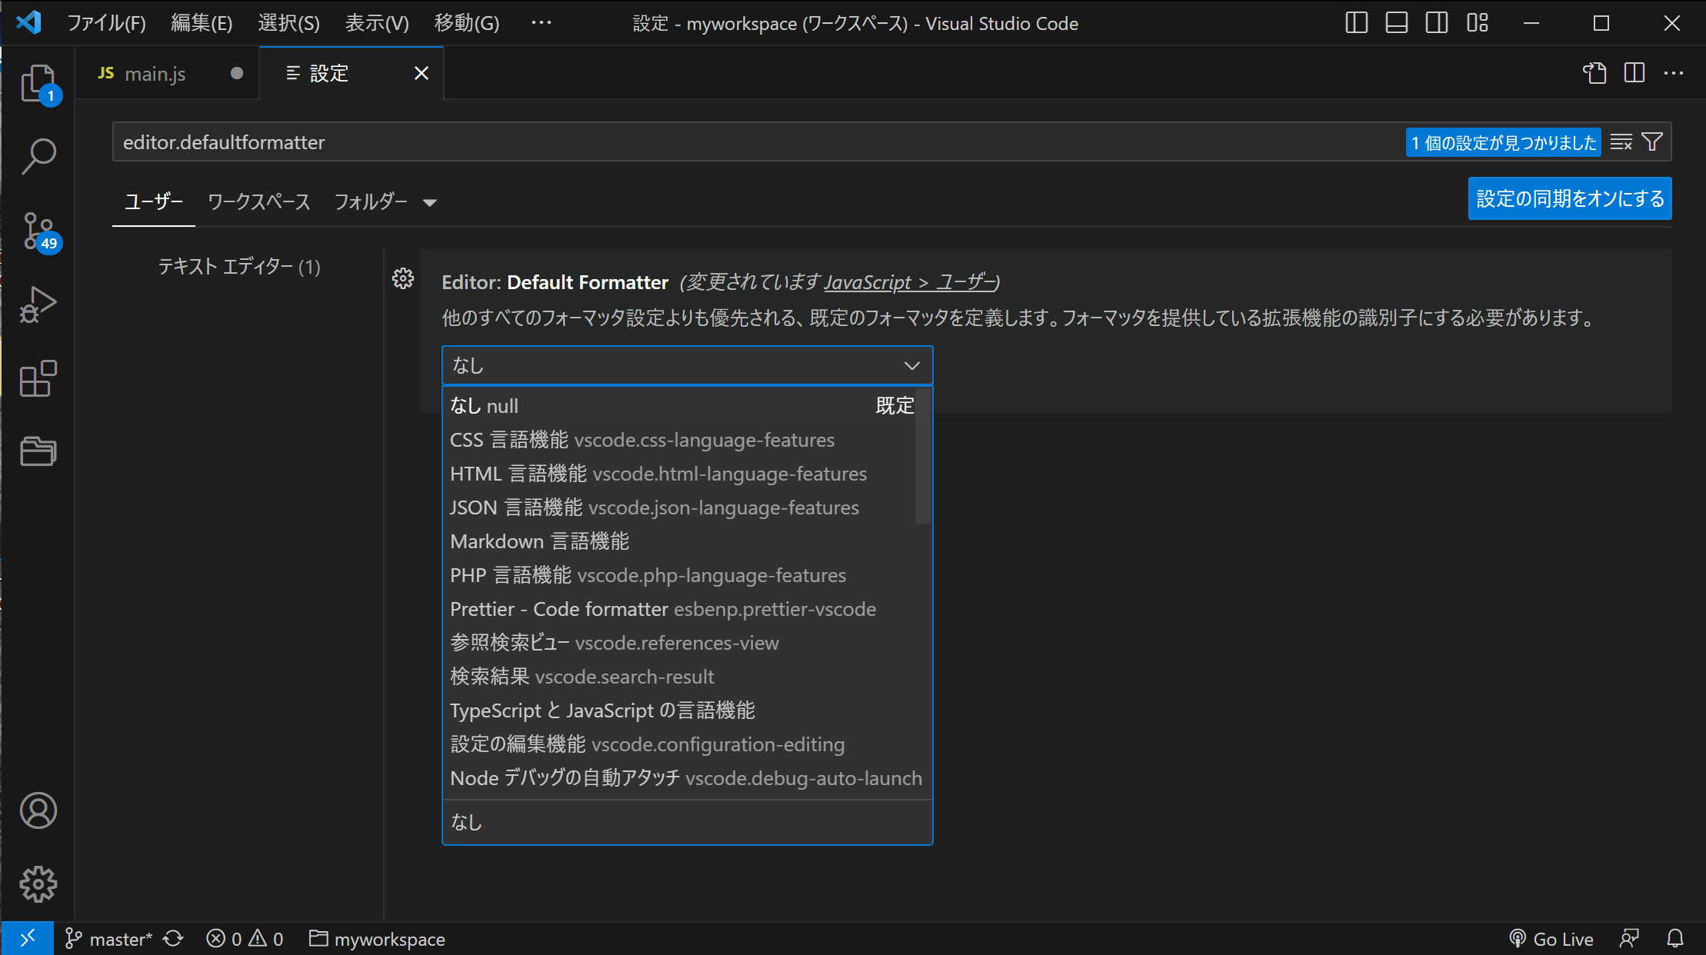Clear the settings search input icon
The image size is (1706, 955).
[x=1621, y=142]
